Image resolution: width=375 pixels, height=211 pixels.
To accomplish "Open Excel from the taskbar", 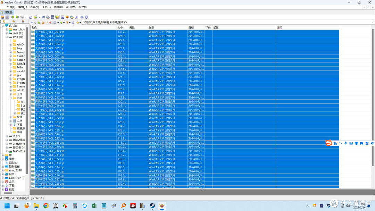I will pyautogui.click(x=94, y=206).
